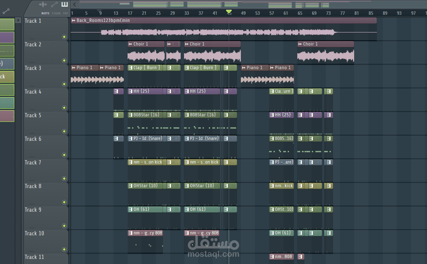Screen dimensions: 427x264
Task: Click the pattern icon of OH (61) on Track 10
Action: (272, 233)
